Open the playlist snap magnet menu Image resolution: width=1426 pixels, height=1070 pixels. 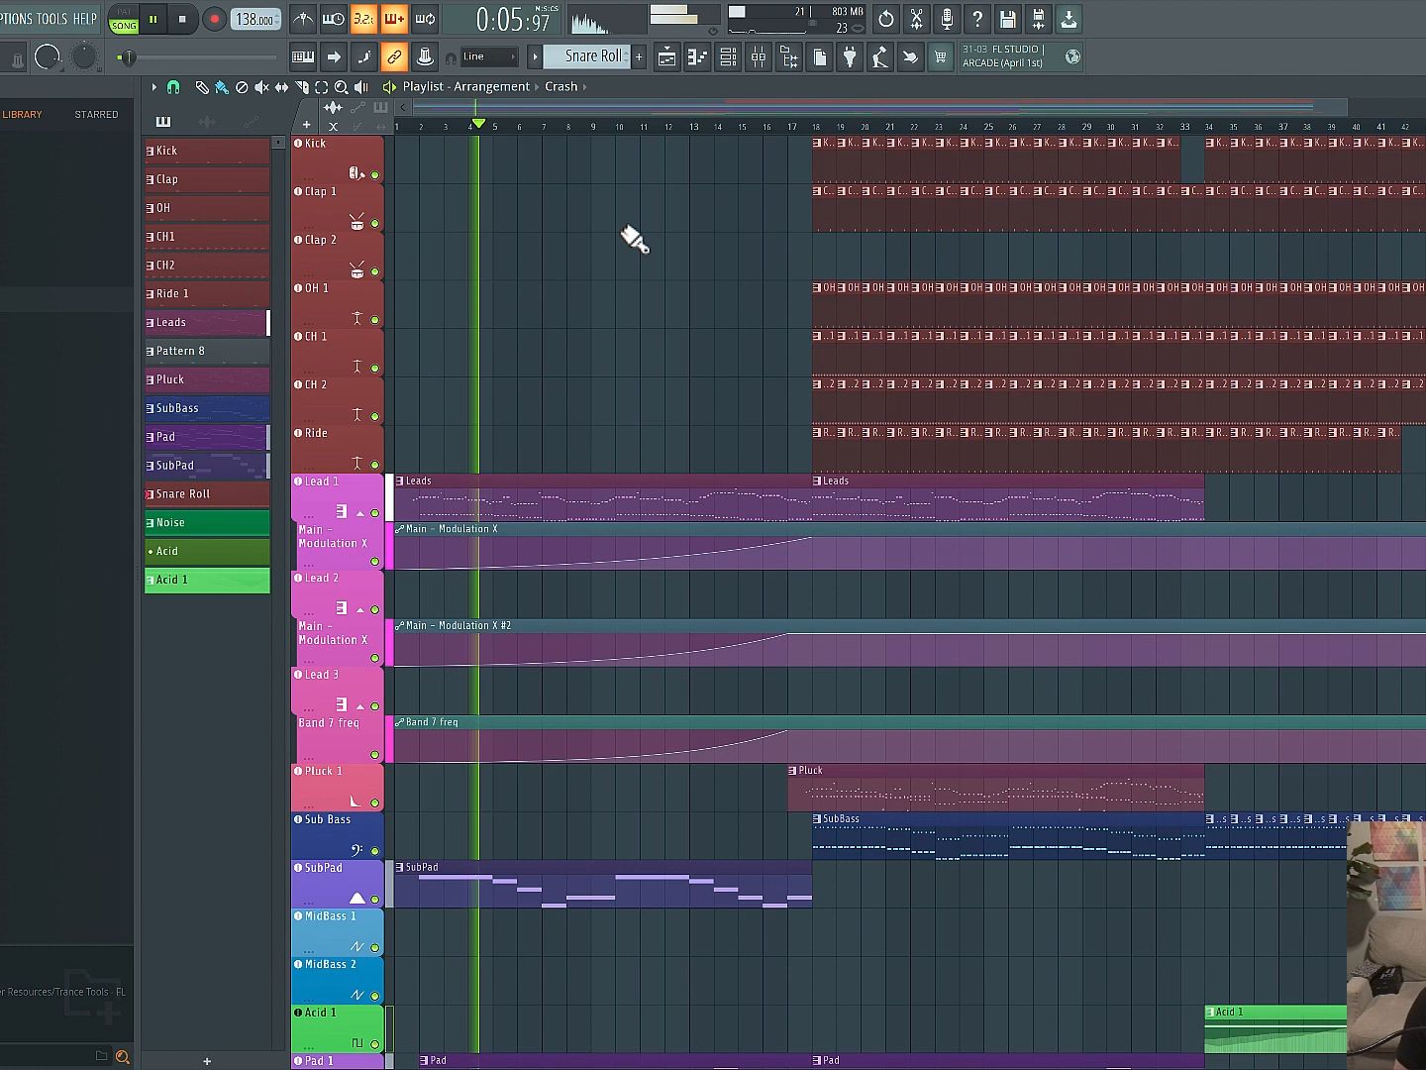(x=173, y=87)
